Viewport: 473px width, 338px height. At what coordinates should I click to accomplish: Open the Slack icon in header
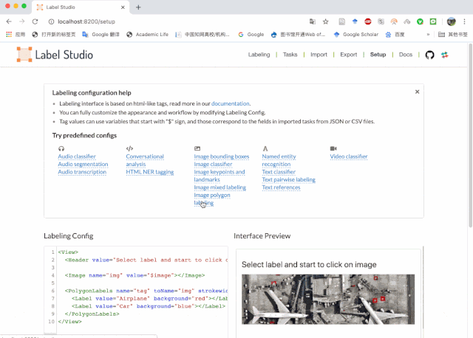point(444,55)
